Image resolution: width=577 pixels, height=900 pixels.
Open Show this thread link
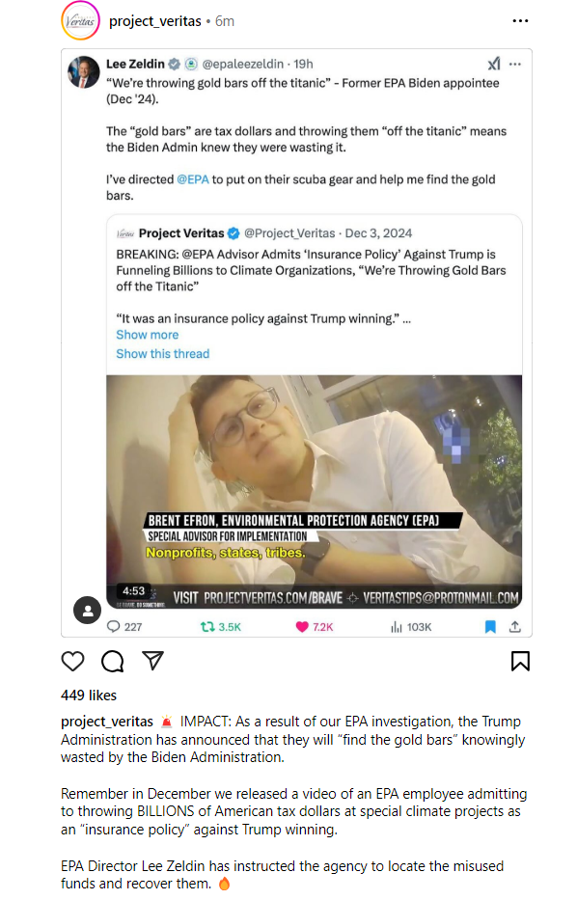[x=162, y=354]
